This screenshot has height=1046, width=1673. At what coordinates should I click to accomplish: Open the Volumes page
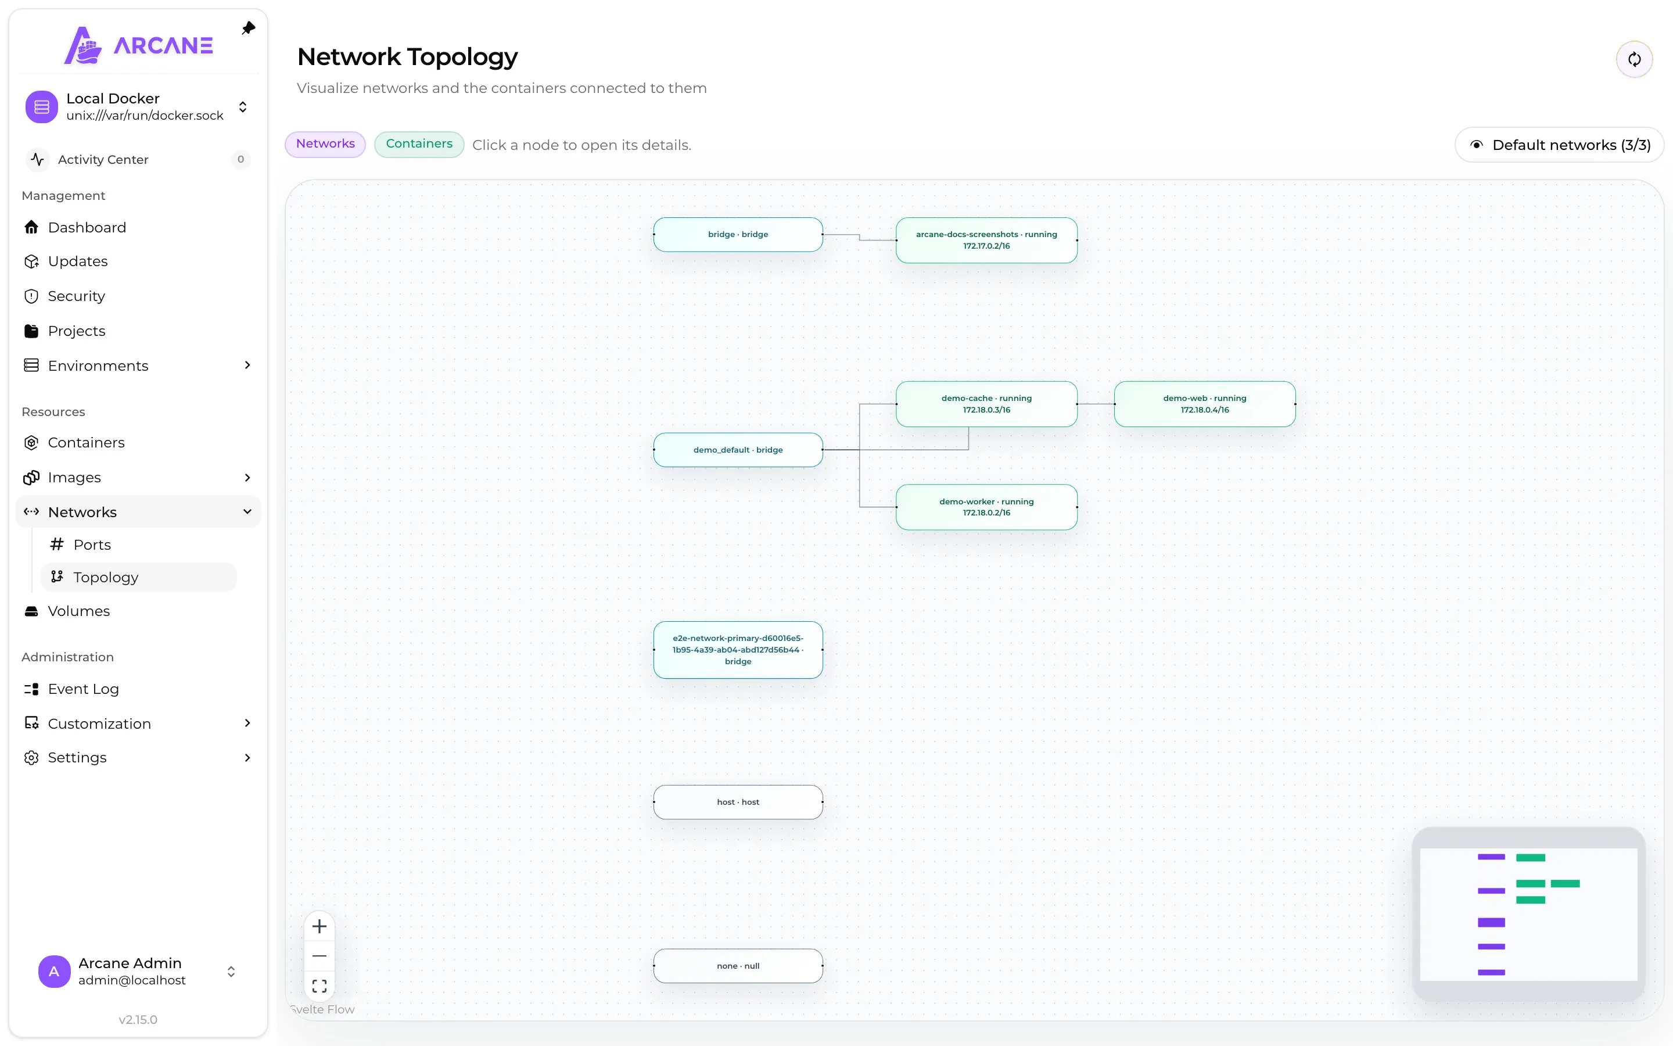(138, 611)
